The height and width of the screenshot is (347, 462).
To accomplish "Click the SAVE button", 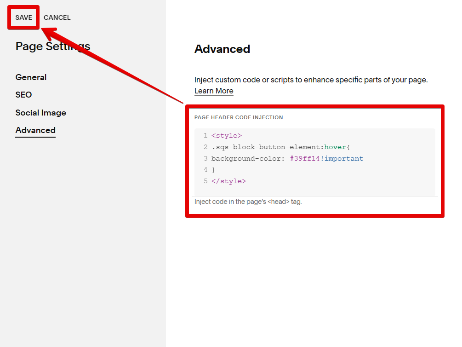I will 23,17.
